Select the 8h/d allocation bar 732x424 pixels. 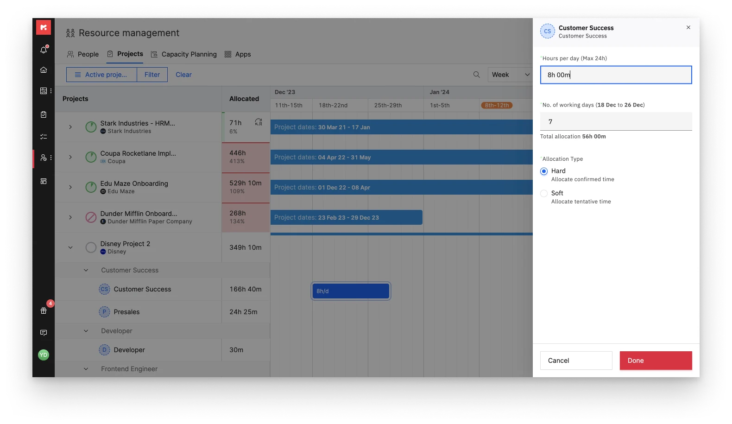click(351, 291)
